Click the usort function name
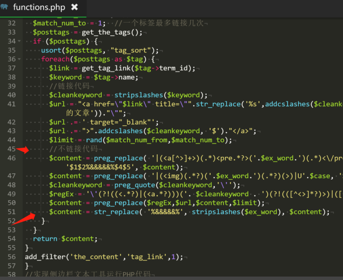Image resolution: width=343 pixels, height=280 pixels. pyautogui.click(x=51, y=50)
